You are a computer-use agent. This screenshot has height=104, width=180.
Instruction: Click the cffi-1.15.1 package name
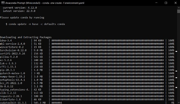tap(8, 67)
